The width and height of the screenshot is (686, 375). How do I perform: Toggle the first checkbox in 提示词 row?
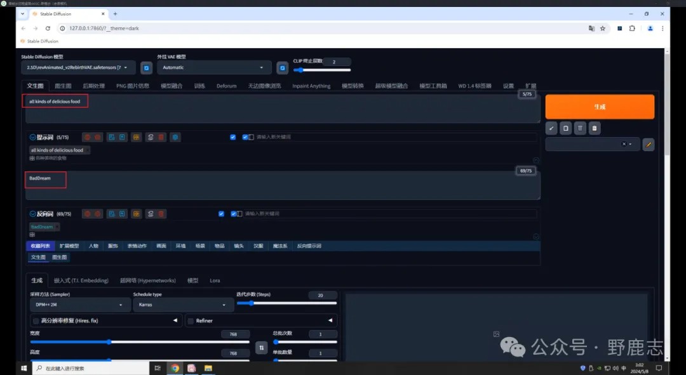(232, 137)
